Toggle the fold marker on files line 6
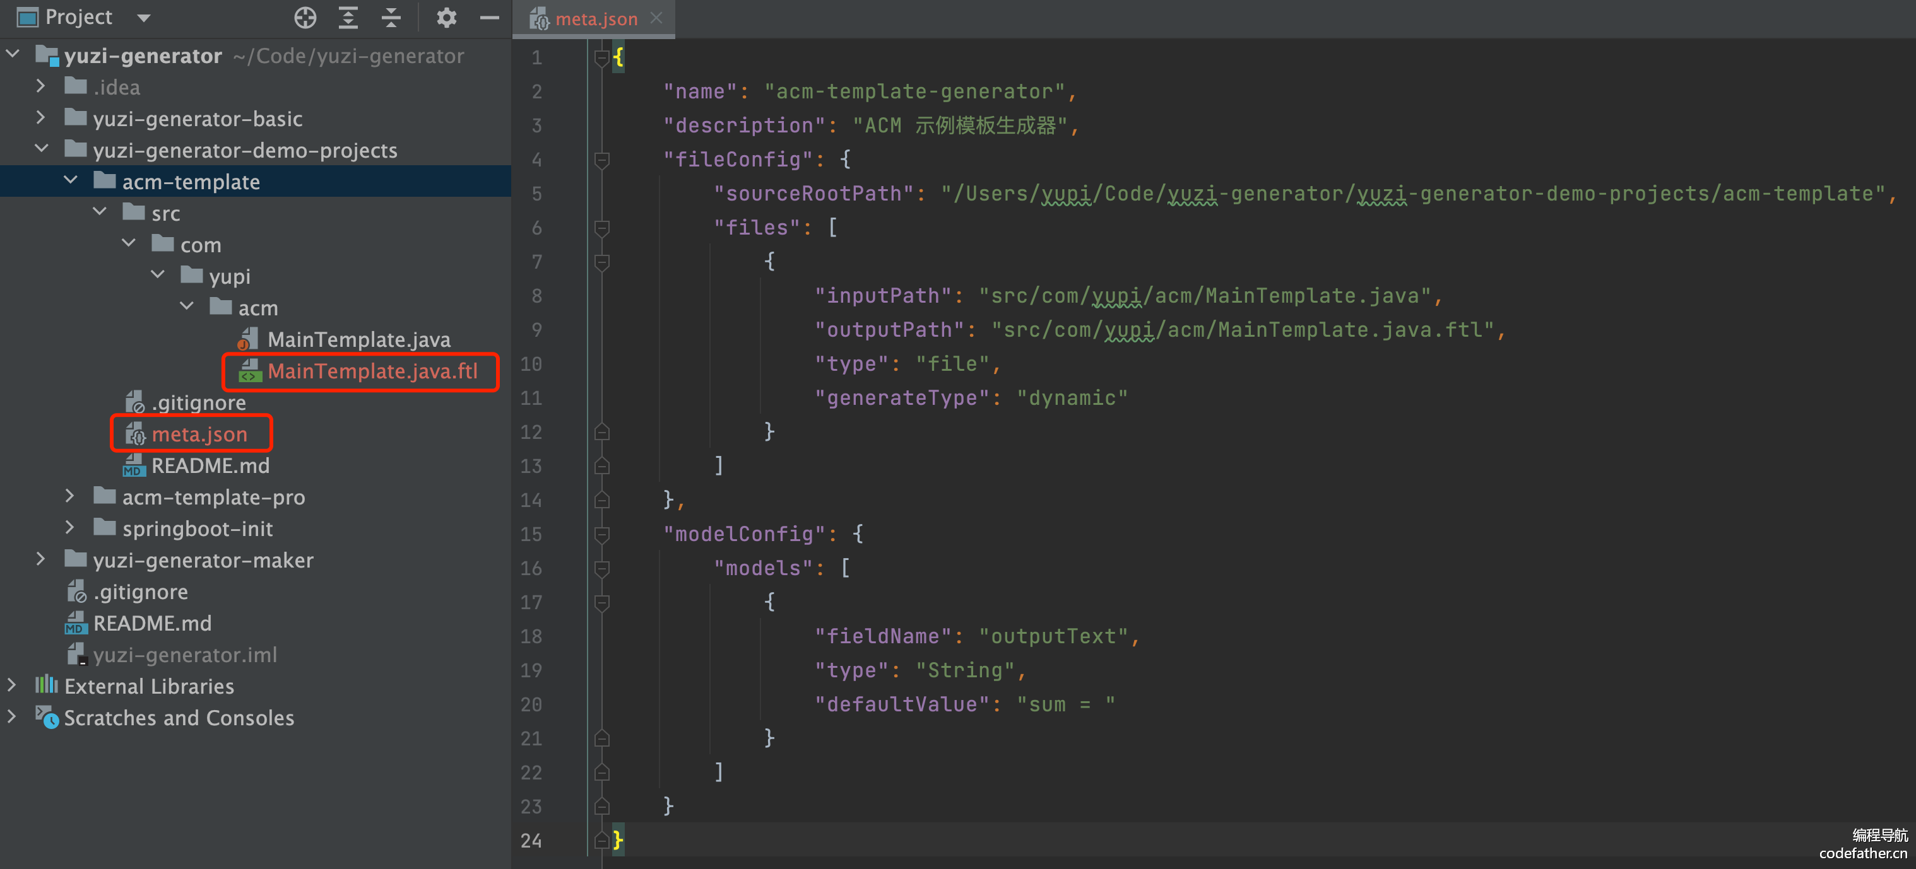Viewport: 1916px width, 869px height. tap(603, 228)
